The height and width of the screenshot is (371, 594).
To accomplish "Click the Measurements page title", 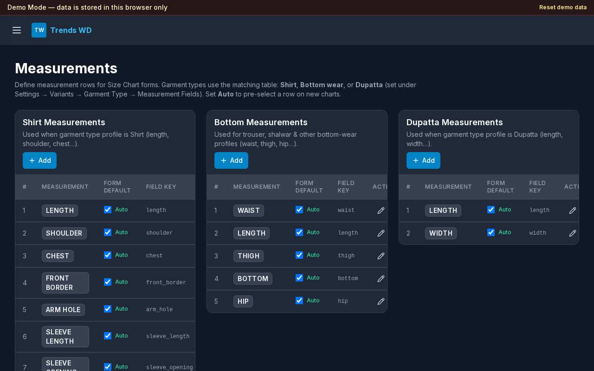I will coord(66,68).
